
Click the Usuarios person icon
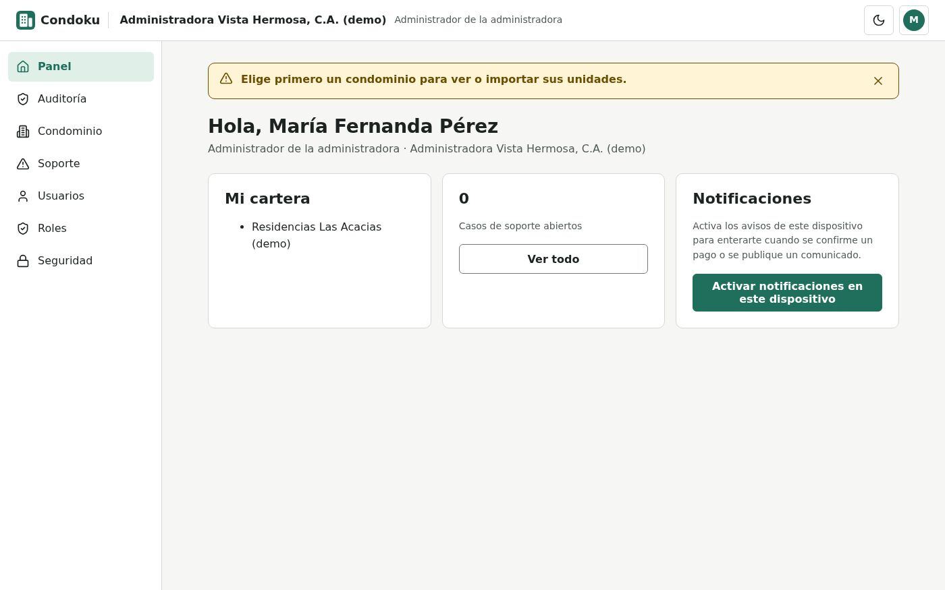[x=23, y=196]
